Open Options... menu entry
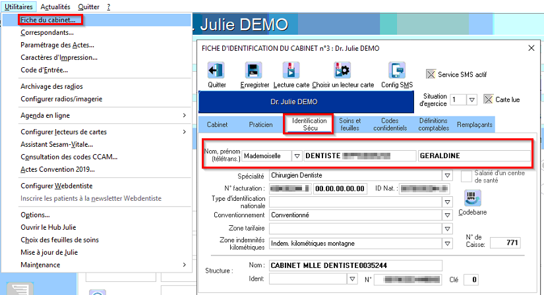Viewport: 544px width, 295px height. 35,215
